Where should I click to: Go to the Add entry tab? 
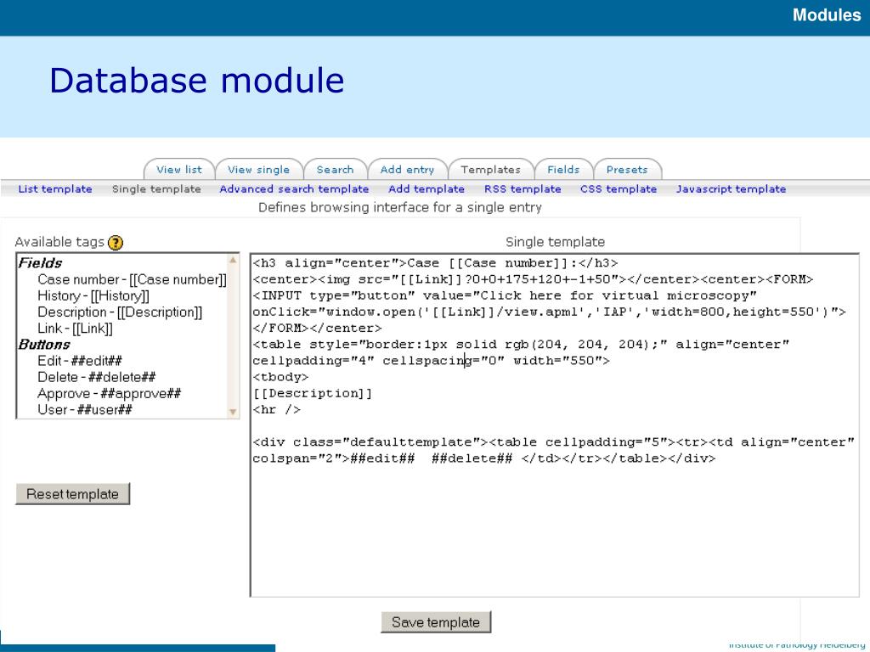(x=407, y=170)
